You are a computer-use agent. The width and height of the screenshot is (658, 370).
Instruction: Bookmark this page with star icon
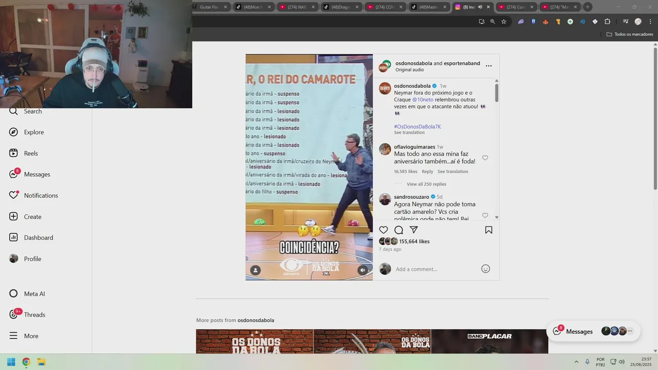[504, 22]
